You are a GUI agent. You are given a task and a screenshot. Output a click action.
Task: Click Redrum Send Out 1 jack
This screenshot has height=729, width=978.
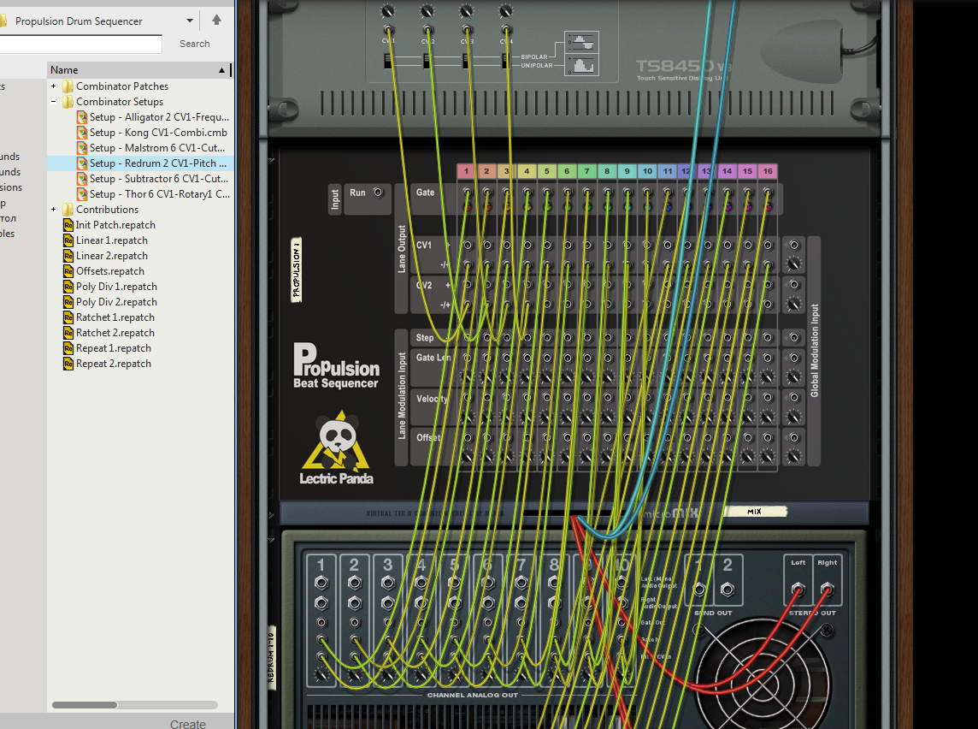700,590
